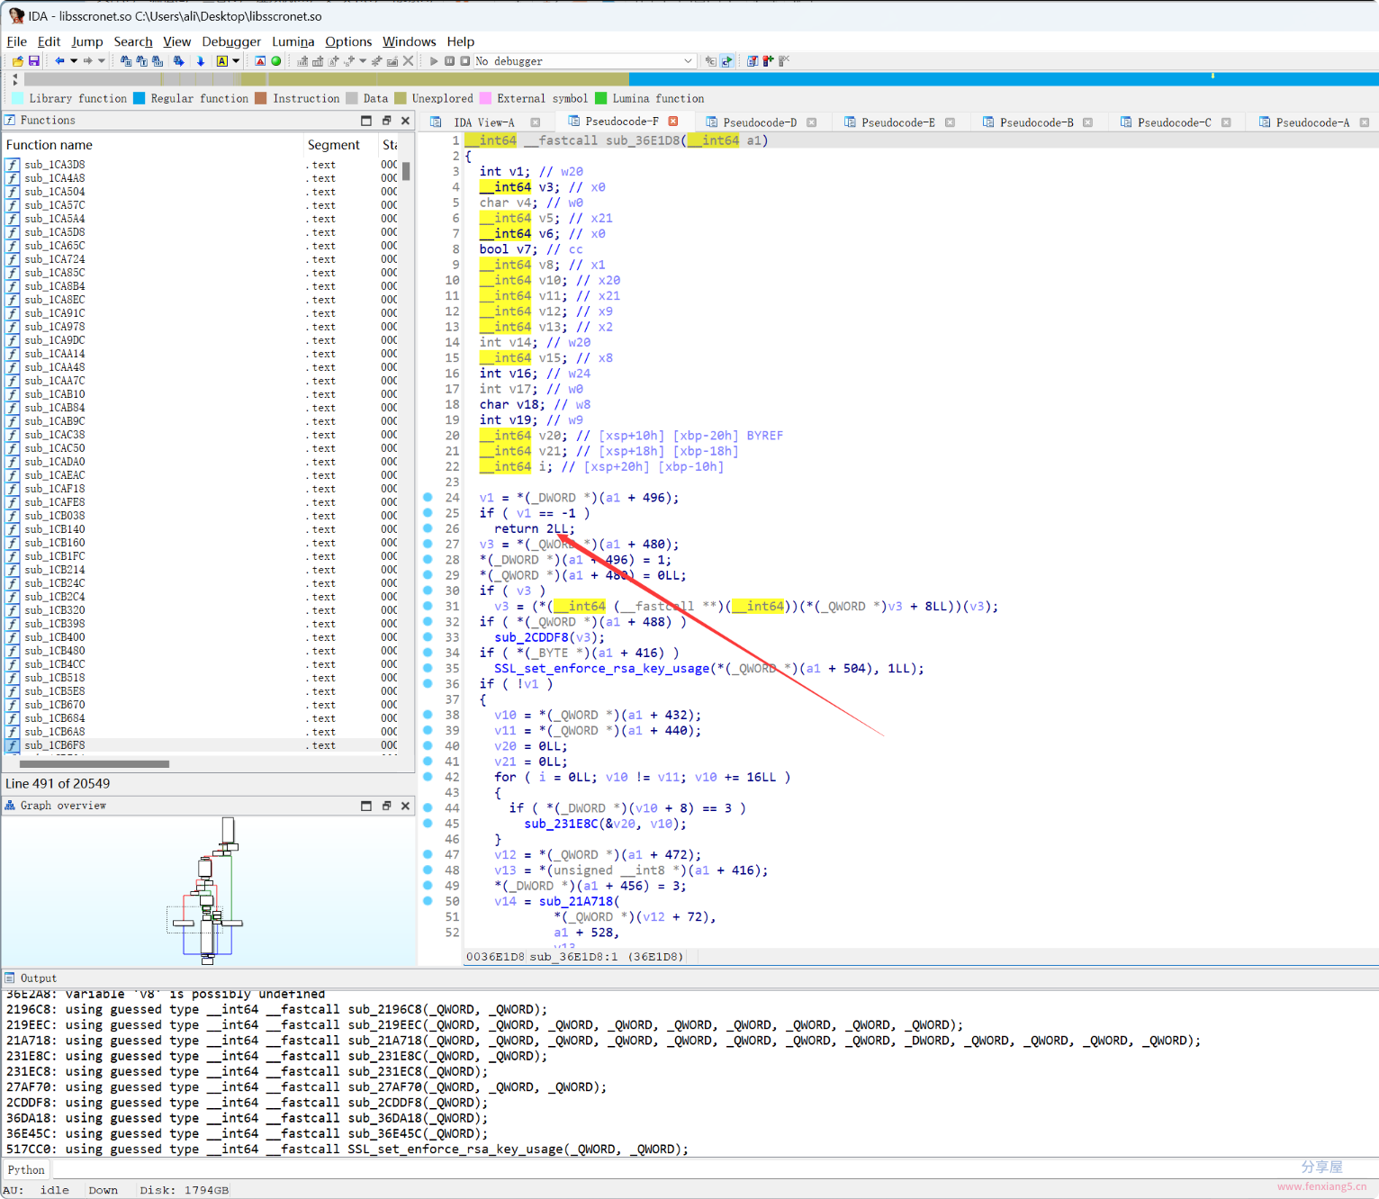Toggle breakpoint dot on line 31

click(428, 606)
